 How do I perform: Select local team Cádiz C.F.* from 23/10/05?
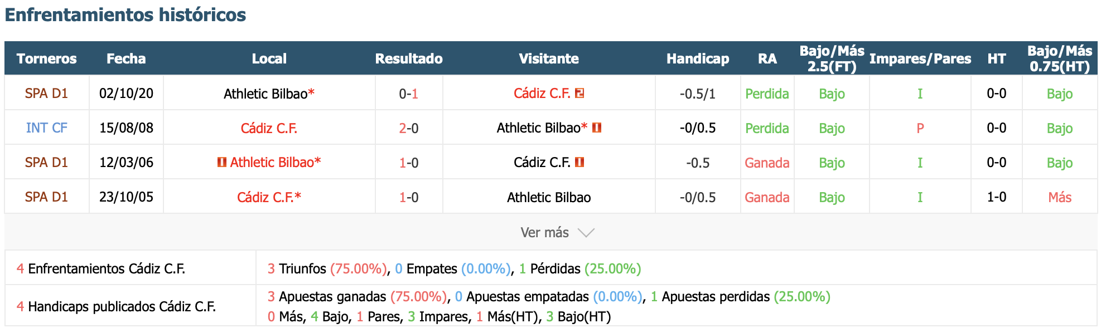[269, 197]
